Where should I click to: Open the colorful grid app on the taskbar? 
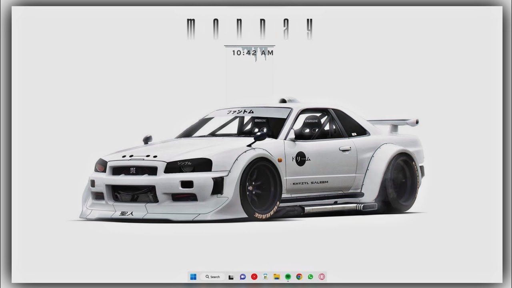coord(265,276)
